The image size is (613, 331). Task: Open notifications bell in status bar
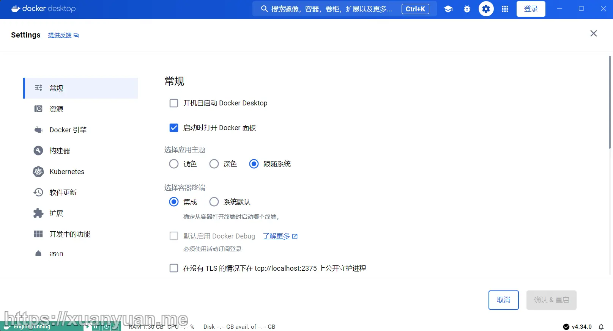[601, 327]
